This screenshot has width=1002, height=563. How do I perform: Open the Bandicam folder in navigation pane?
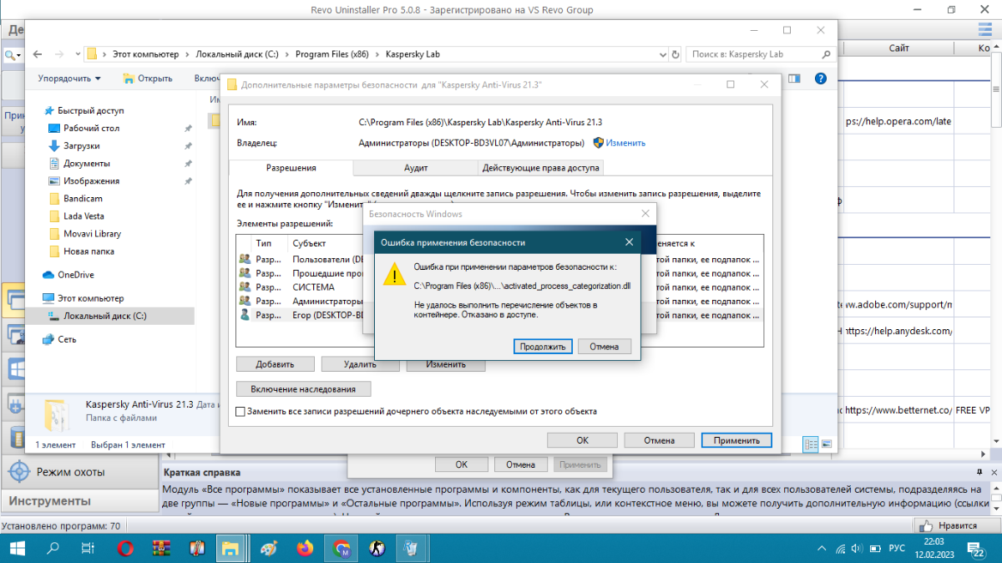[83, 199]
